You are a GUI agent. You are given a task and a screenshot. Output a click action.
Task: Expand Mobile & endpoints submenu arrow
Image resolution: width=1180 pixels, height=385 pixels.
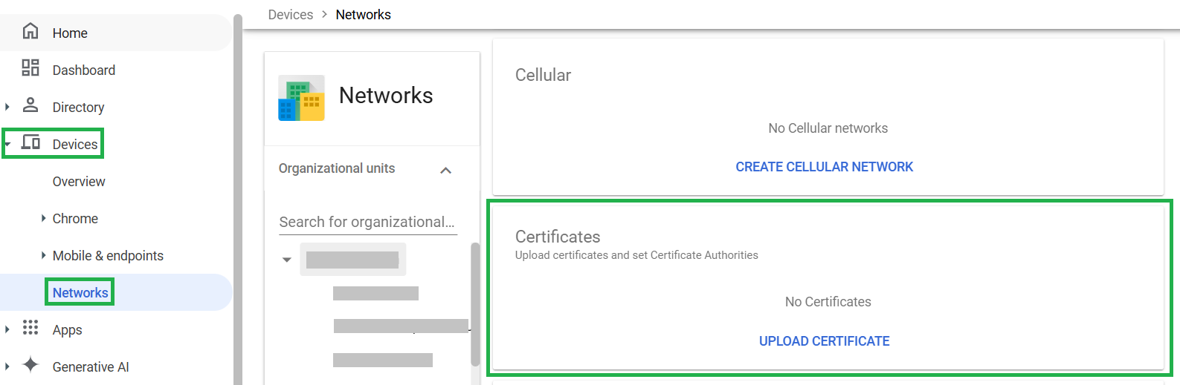pyautogui.click(x=43, y=255)
